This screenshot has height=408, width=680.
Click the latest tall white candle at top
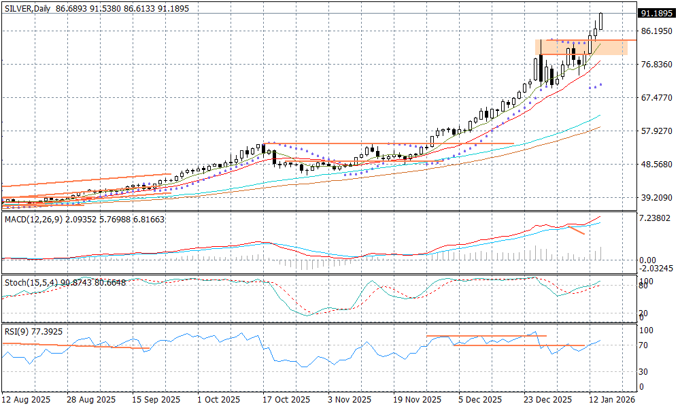point(601,21)
